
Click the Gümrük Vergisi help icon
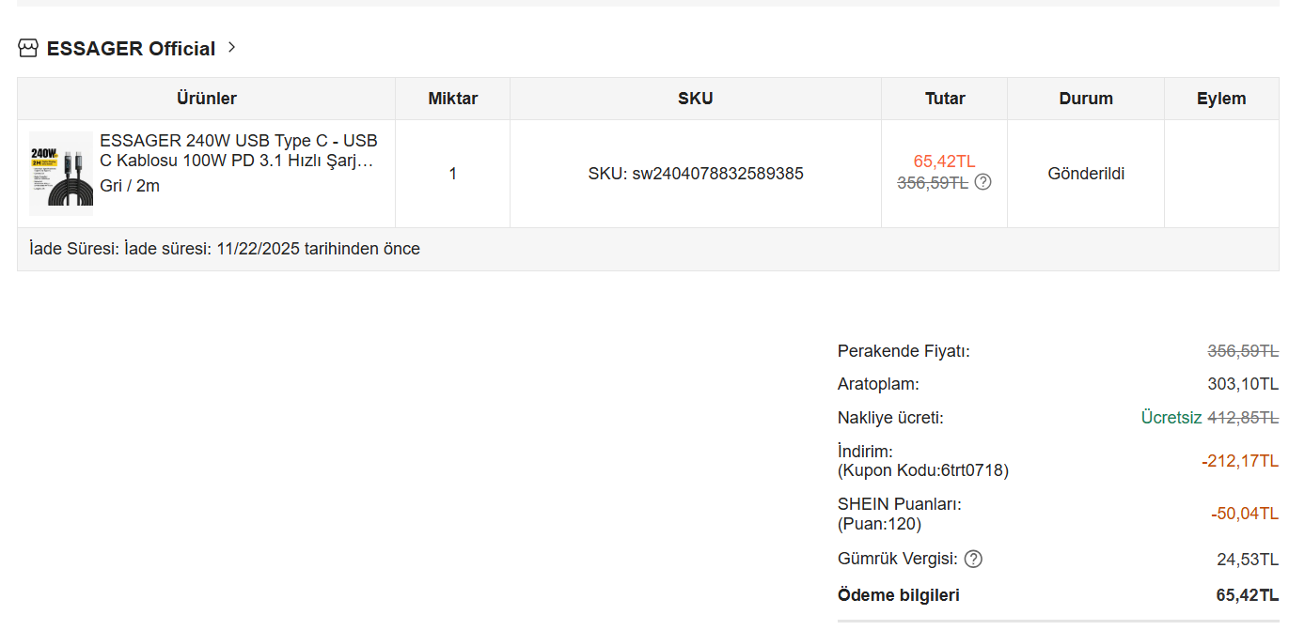click(x=973, y=559)
